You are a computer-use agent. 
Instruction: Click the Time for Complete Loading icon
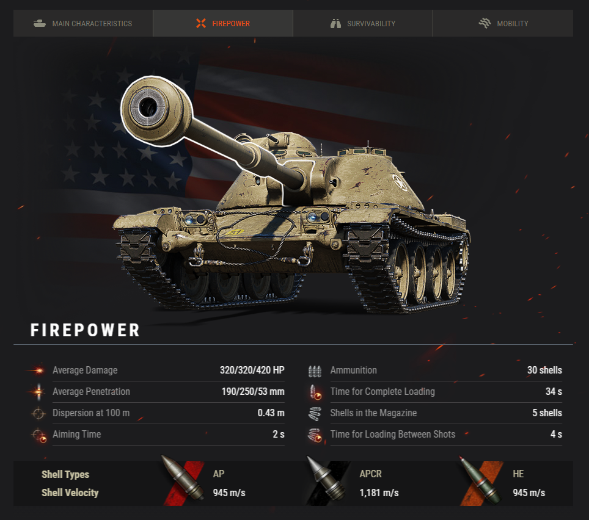pos(315,392)
